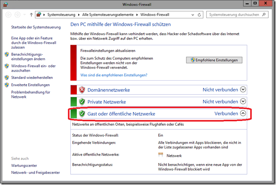Collapse Gast oder öffentliche Netzwerke chevron
Screen dimensions: 276x185
pos(243,113)
